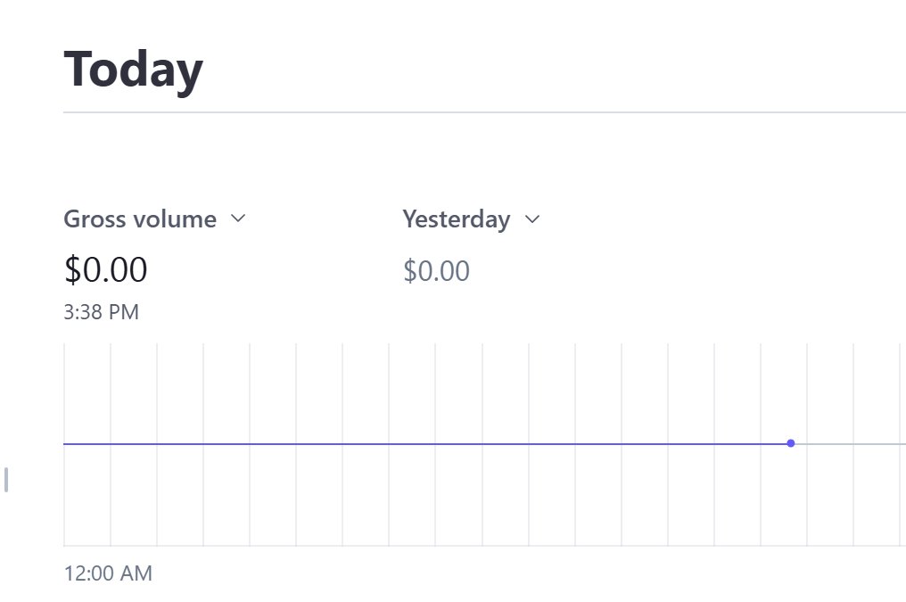Click the 3:38 PM timestamp
Viewport: 906px width, 602px height.
pos(101,312)
